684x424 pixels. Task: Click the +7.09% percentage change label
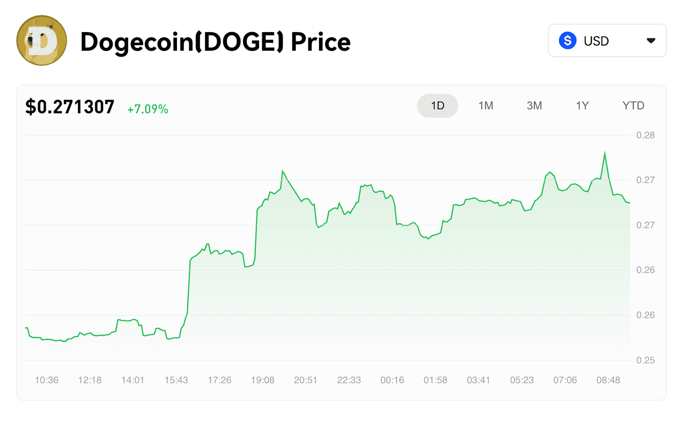pos(147,109)
